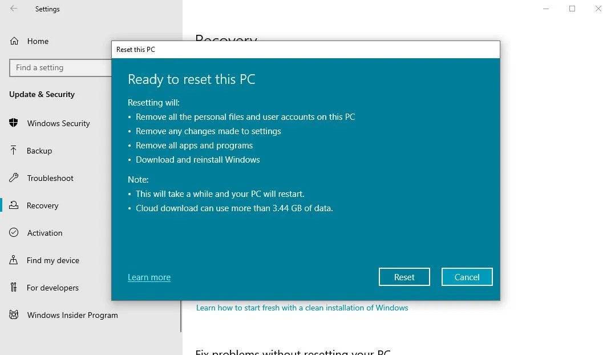Click text about removing personal files and accounts

245,117
